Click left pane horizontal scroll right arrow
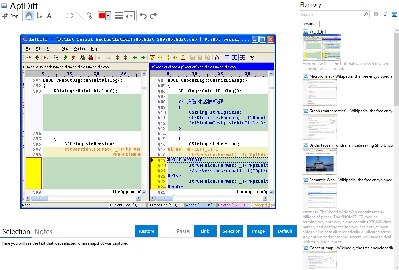 pyautogui.click(x=139, y=198)
